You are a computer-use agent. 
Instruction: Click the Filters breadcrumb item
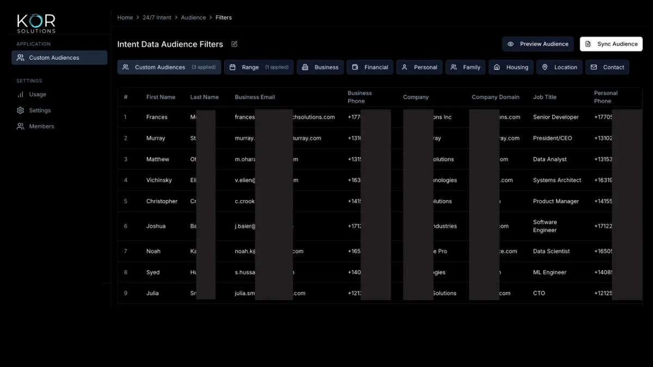[224, 17]
